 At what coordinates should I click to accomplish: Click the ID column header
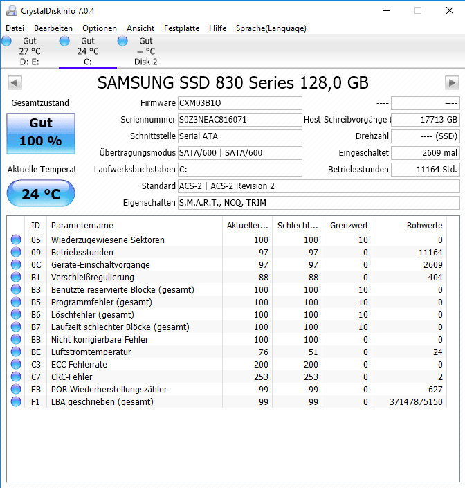coord(35,226)
